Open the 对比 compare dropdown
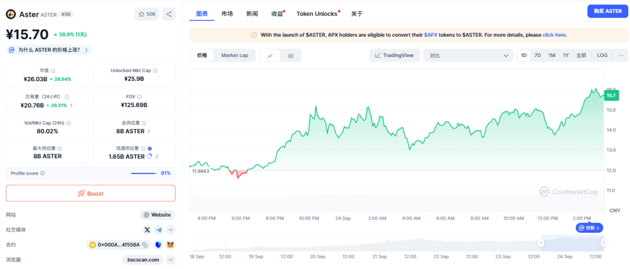 click(x=468, y=55)
